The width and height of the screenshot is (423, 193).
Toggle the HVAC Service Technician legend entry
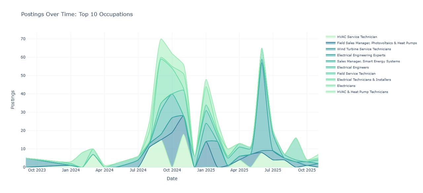point(357,37)
